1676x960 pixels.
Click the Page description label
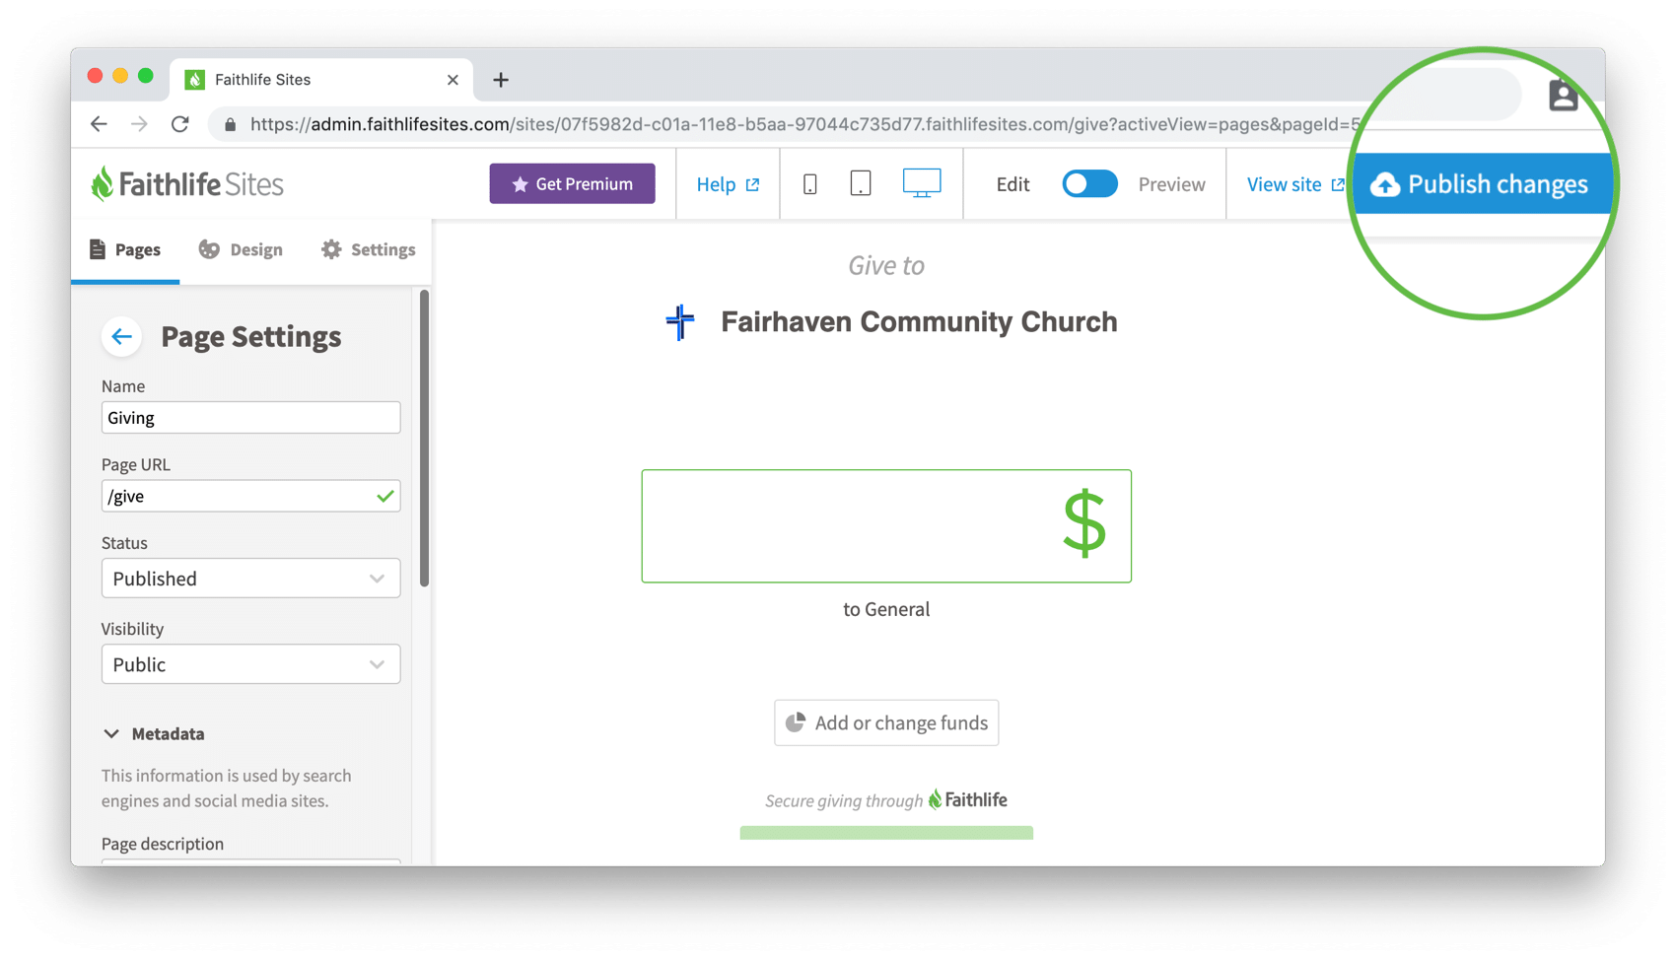[x=163, y=844]
